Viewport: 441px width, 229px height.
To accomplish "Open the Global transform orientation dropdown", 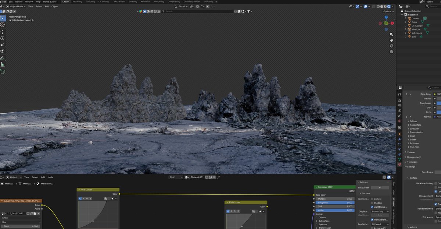I will point(180,6).
